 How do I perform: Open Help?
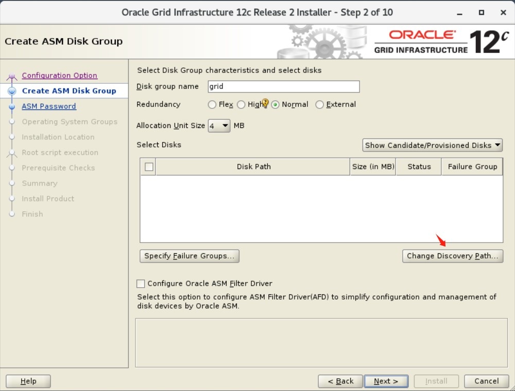coord(28,381)
